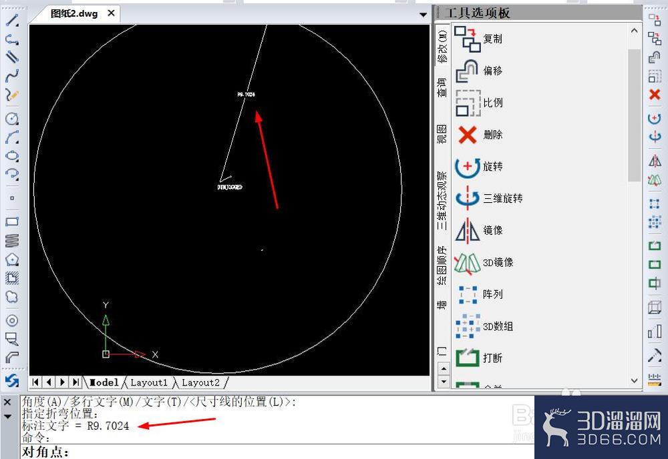Click palette tabs scroll-down arrow
The width and height of the screenshot is (668, 459).
tap(444, 381)
